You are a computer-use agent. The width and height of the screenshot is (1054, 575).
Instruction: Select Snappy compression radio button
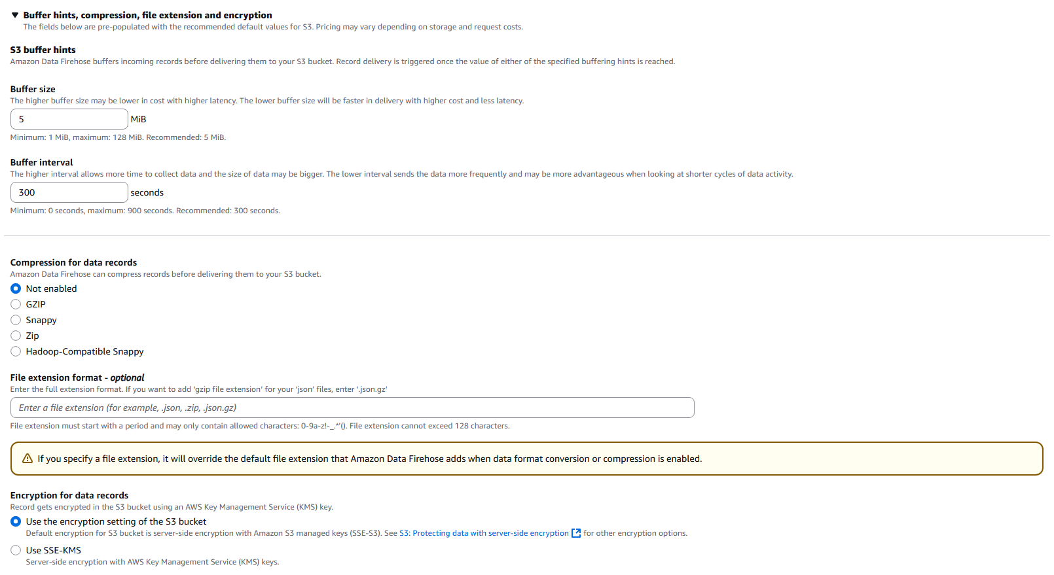click(16, 320)
